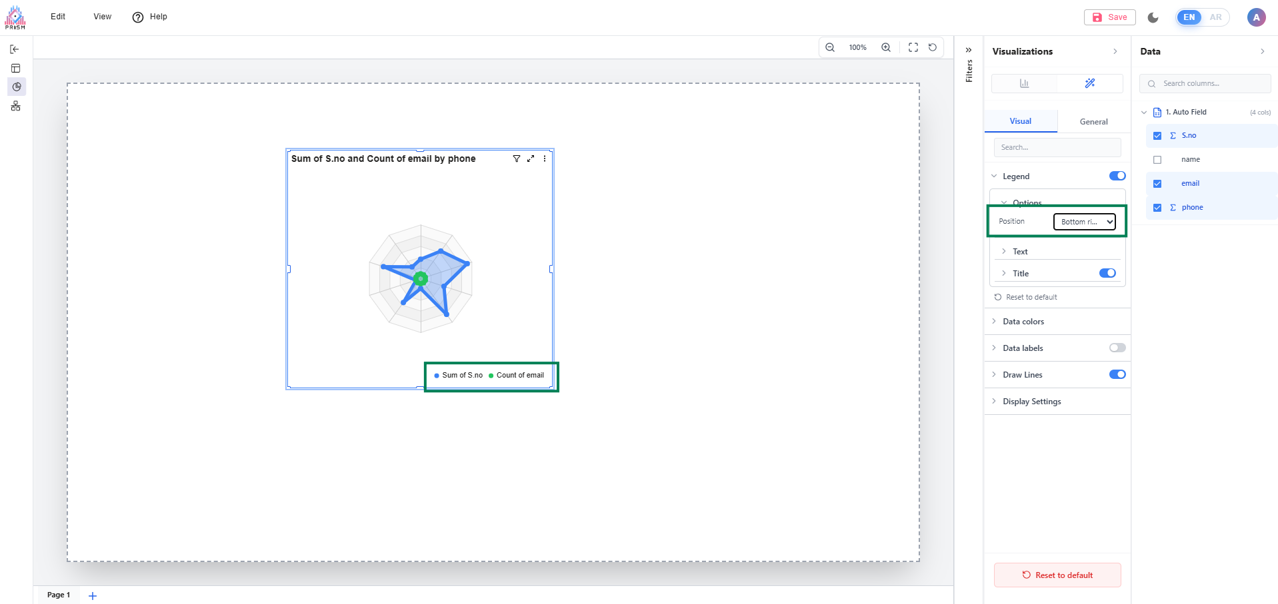Image resolution: width=1278 pixels, height=604 pixels.
Task: Open the Edit menu
Action: [x=58, y=17]
